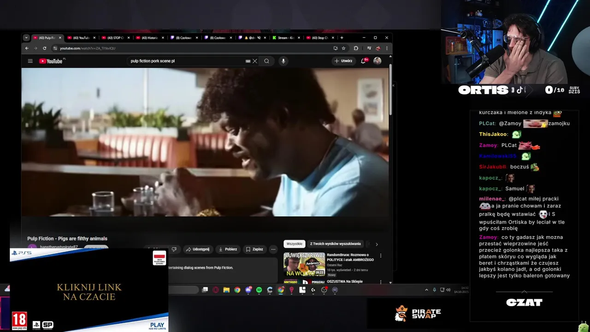Show next filter chips with arrow
Image resolution: width=590 pixels, height=332 pixels.
point(376,244)
